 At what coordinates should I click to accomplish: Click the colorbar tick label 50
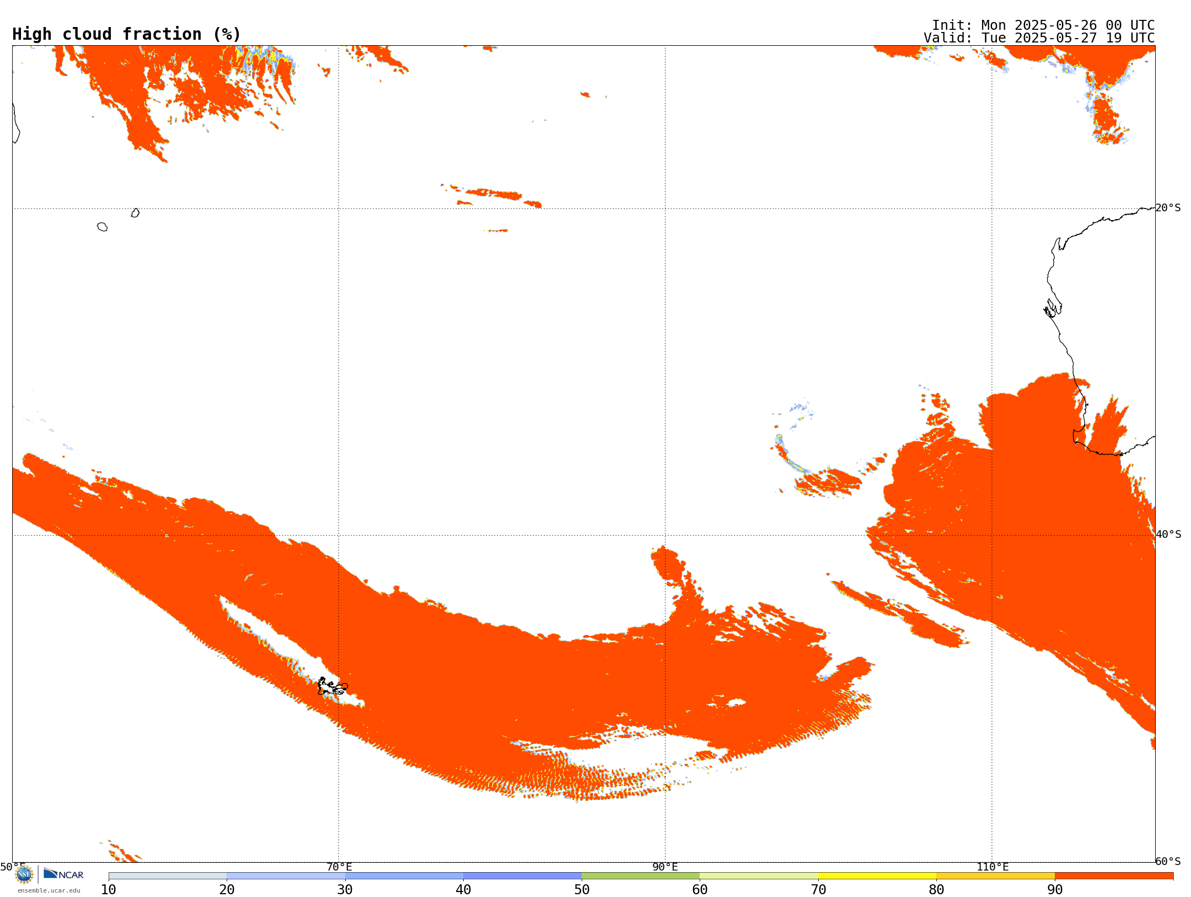tap(582, 890)
